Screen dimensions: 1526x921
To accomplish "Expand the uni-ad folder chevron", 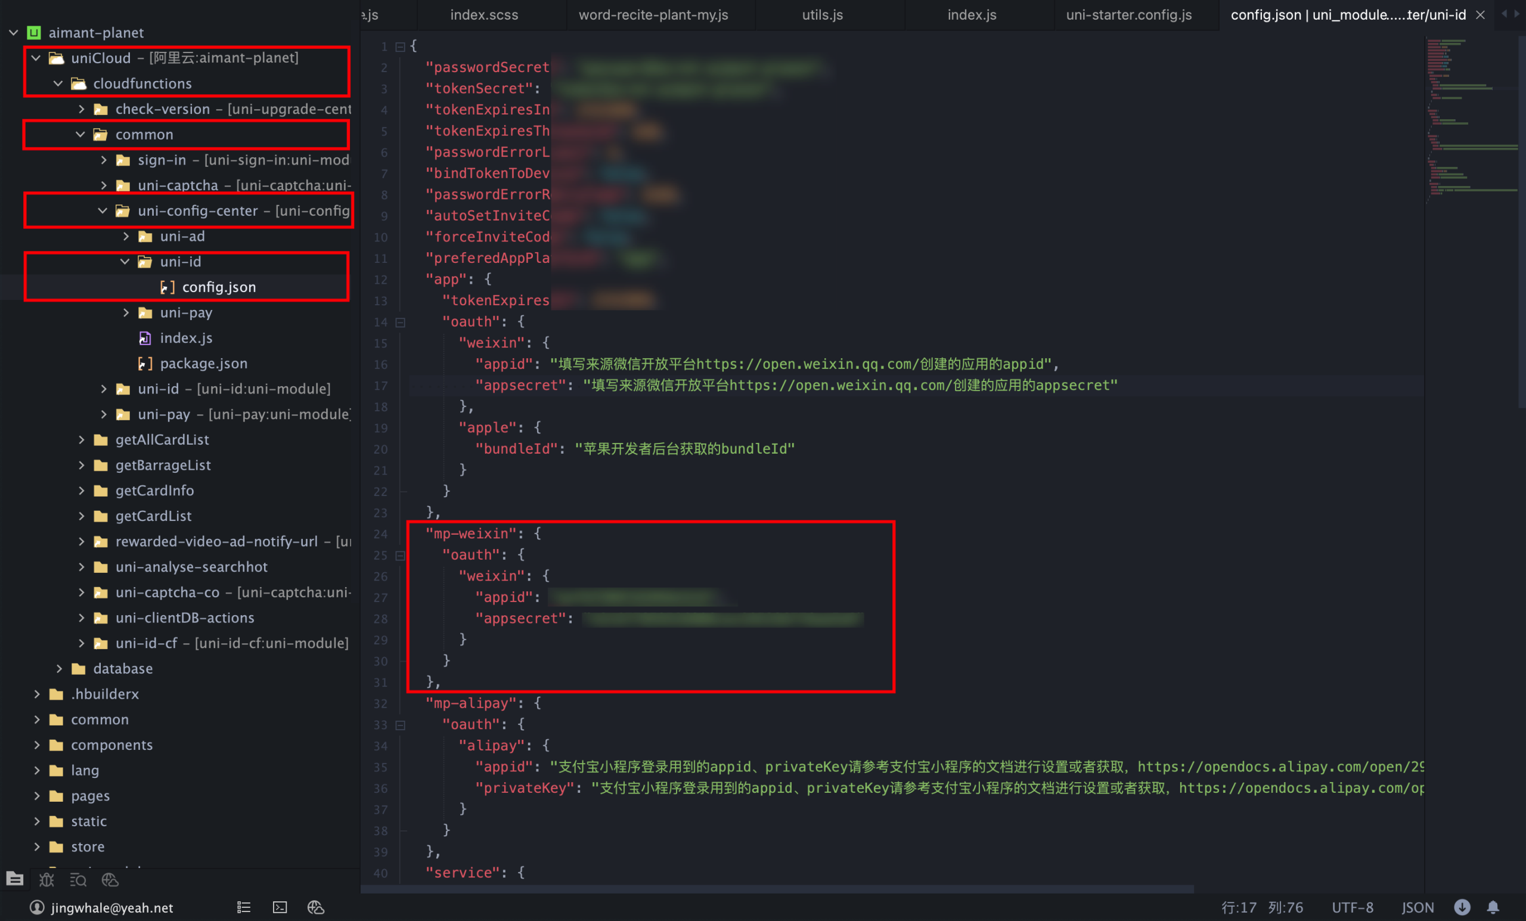I will (126, 236).
